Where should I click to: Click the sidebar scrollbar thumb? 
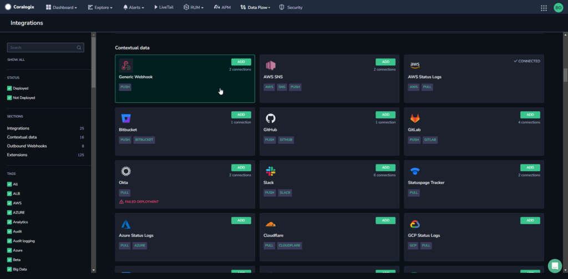(x=93, y=62)
